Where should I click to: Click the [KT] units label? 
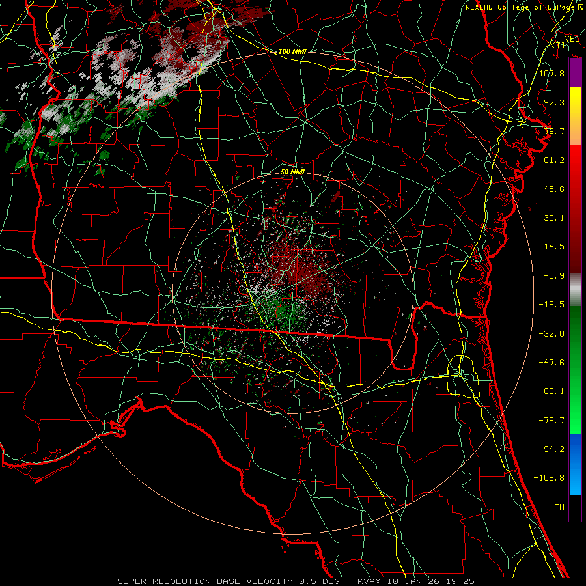pos(556,45)
